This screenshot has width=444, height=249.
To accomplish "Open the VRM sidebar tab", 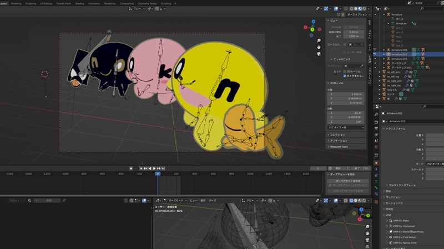I will pos(370,22).
